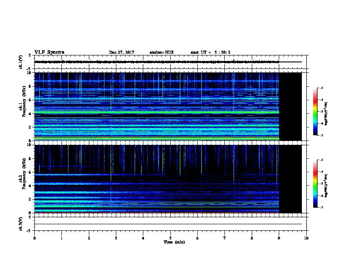
Task: Click the black no-data region of ch.2 spectrogram
Action: coord(291,179)
